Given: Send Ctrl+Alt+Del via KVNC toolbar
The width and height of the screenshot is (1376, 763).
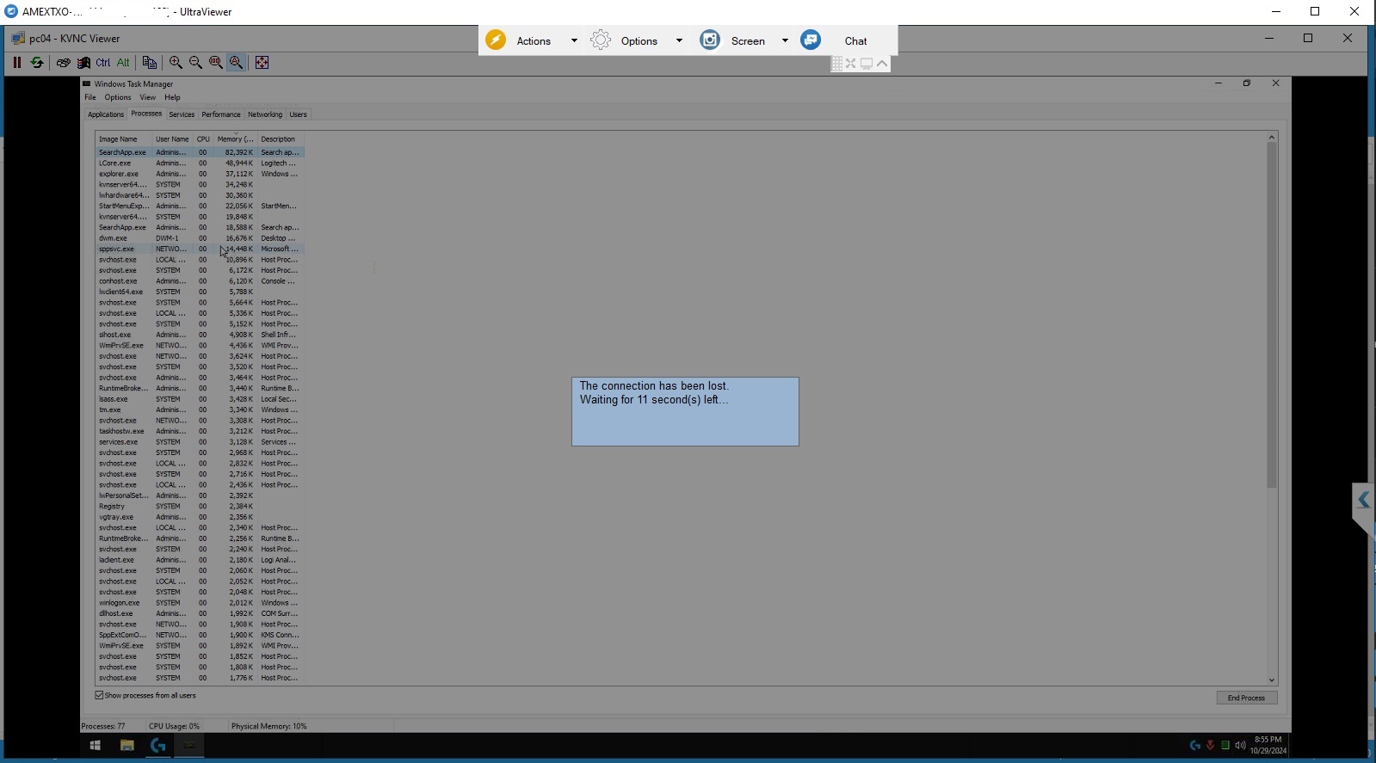Looking at the screenshot, I should coord(63,63).
